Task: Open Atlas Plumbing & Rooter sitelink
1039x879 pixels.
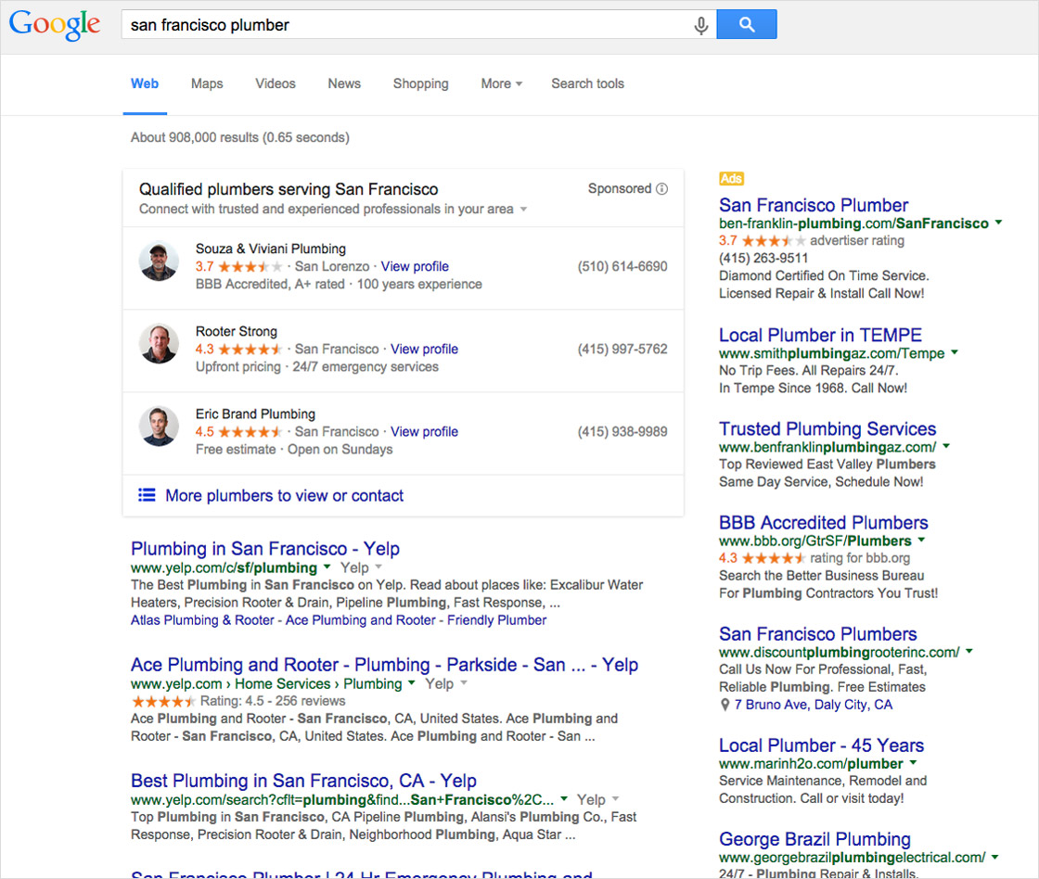Action: tap(202, 620)
